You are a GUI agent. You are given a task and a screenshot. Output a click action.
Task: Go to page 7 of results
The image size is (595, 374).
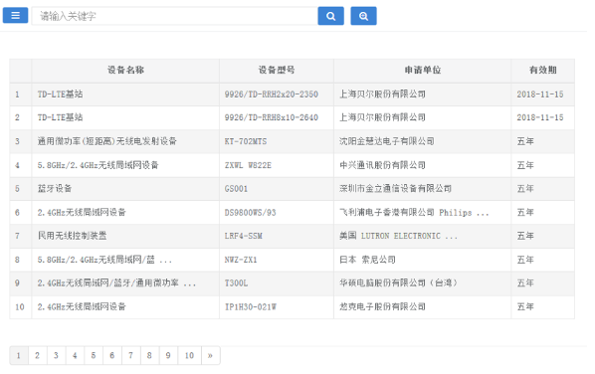click(131, 355)
